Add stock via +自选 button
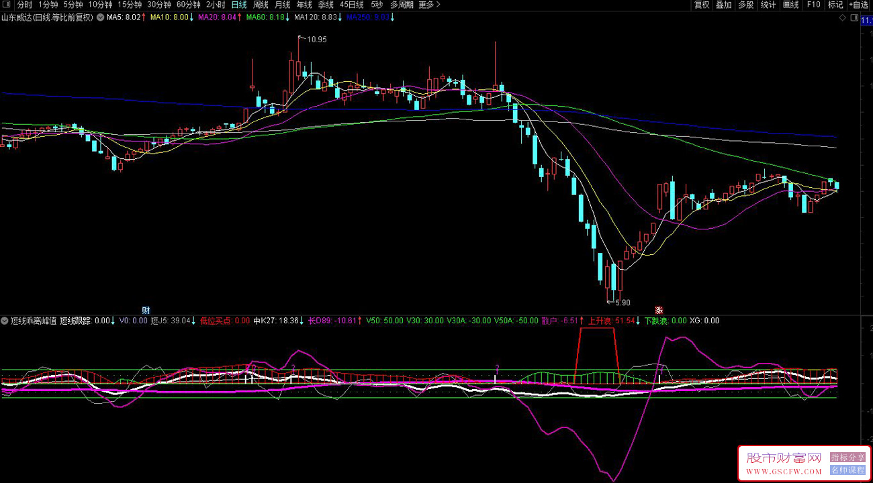This screenshot has width=873, height=483. (858, 5)
